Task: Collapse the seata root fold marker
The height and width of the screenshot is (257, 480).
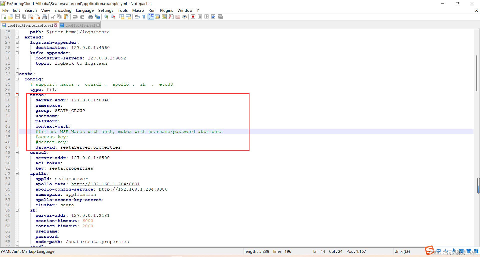Action: click(17, 74)
